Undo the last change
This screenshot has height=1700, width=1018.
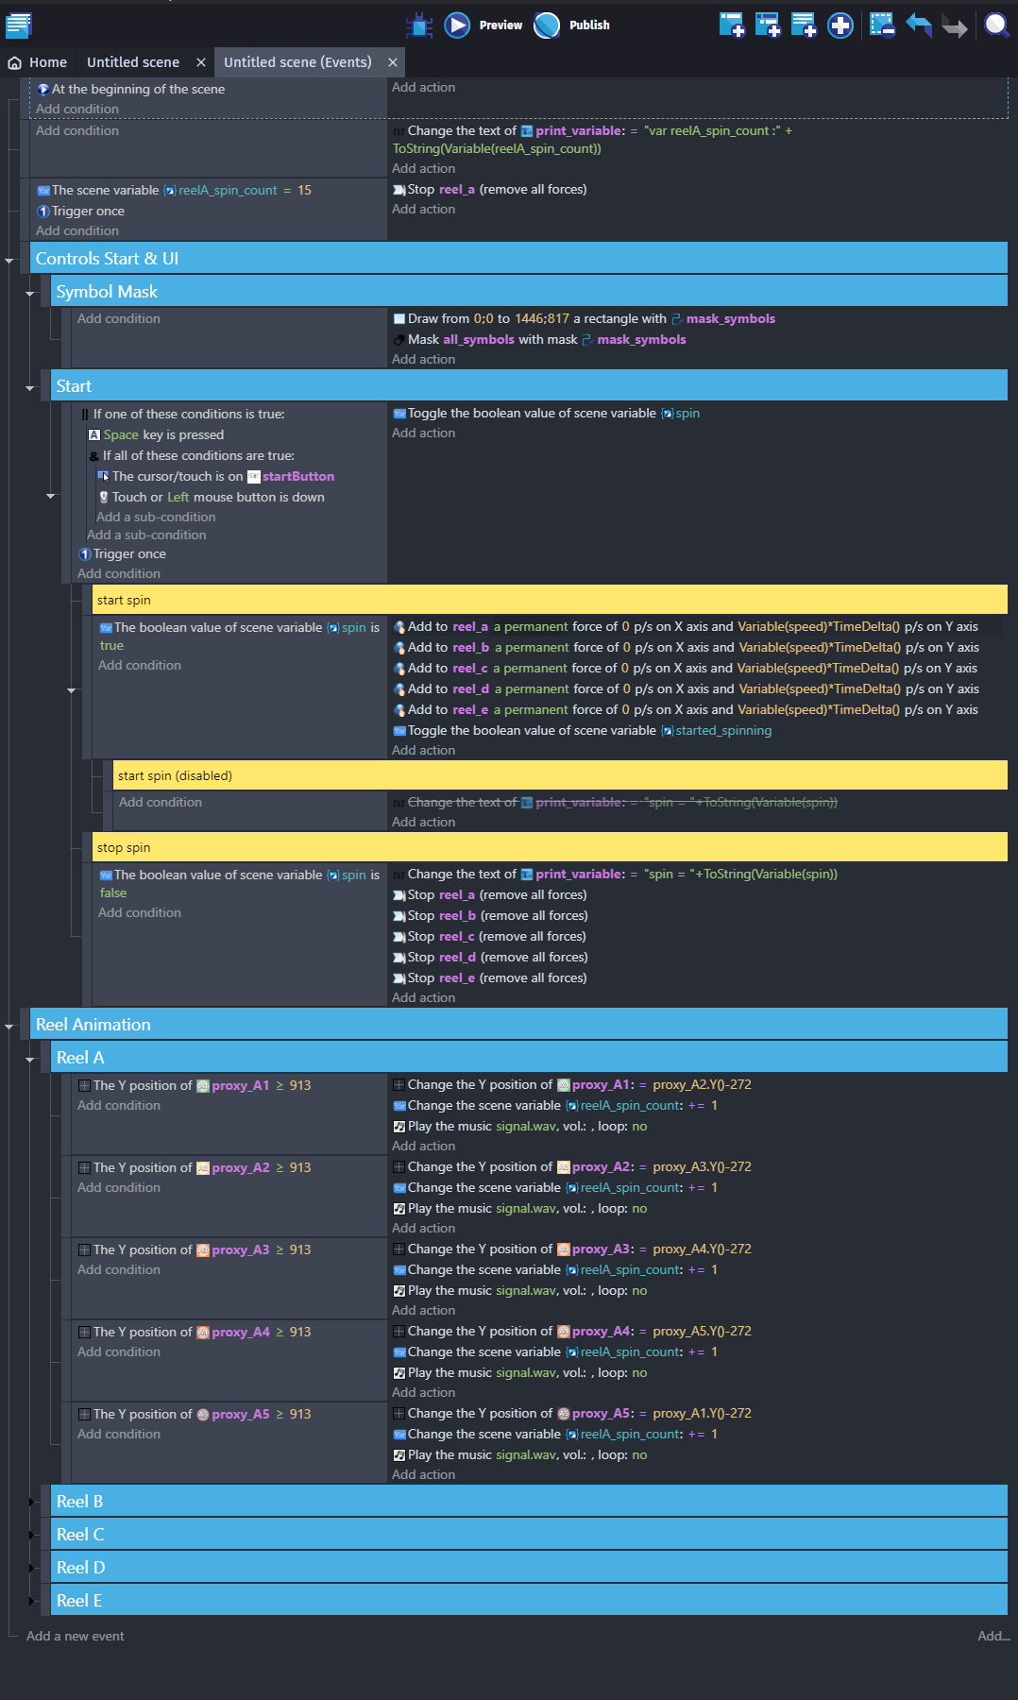(x=918, y=25)
